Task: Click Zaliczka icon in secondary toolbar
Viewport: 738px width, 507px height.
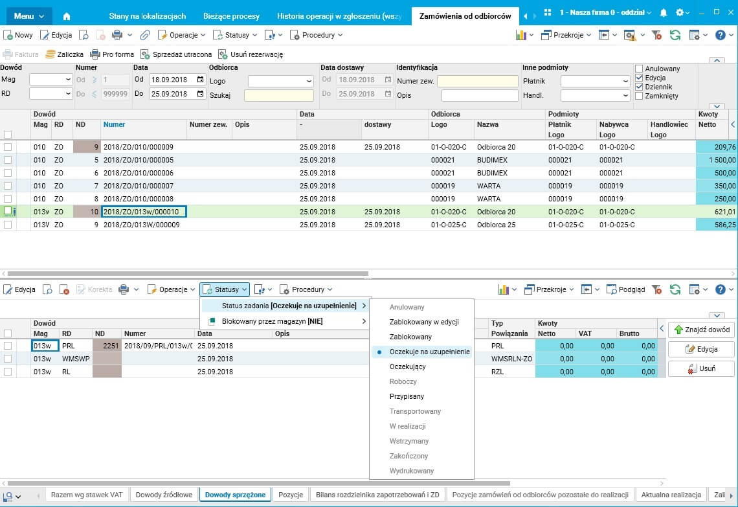Action: tap(50, 54)
